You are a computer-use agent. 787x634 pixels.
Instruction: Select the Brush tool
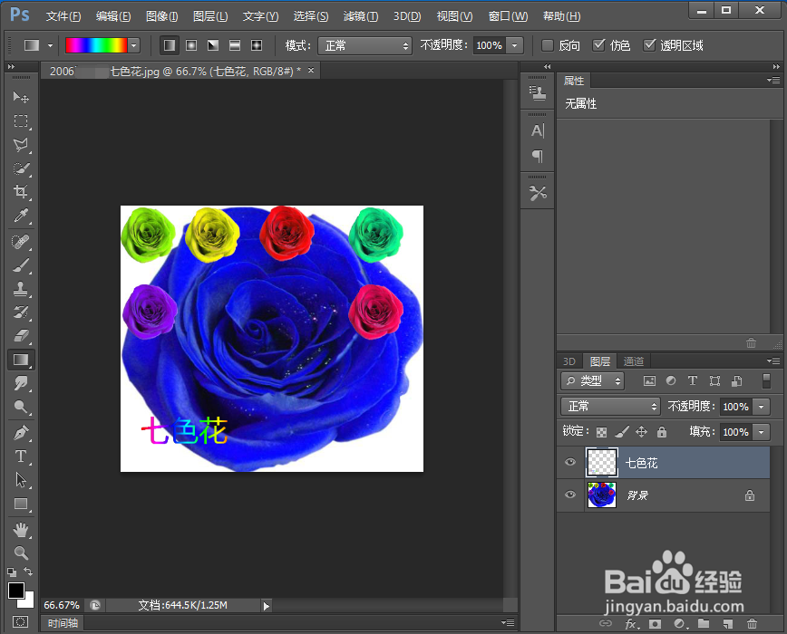pos(21,265)
